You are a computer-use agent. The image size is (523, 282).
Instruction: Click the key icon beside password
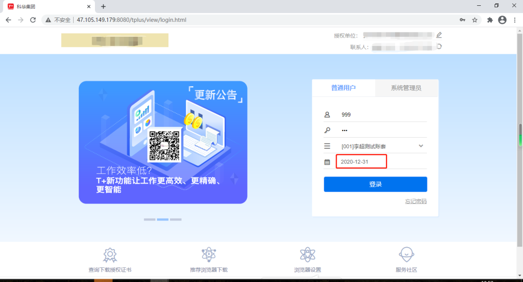coord(327,130)
